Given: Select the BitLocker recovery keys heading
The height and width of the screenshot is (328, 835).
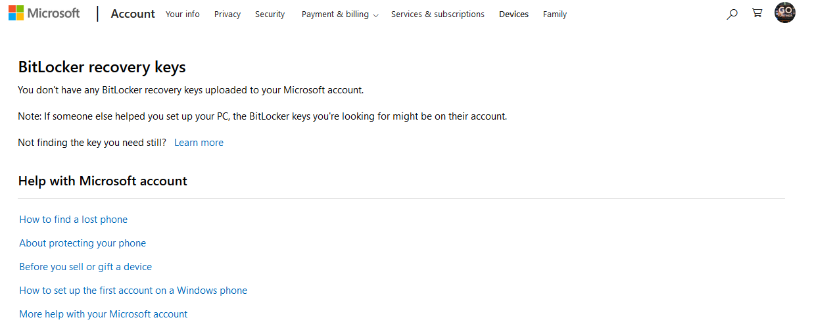Looking at the screenshot, I should coord(102,67).
